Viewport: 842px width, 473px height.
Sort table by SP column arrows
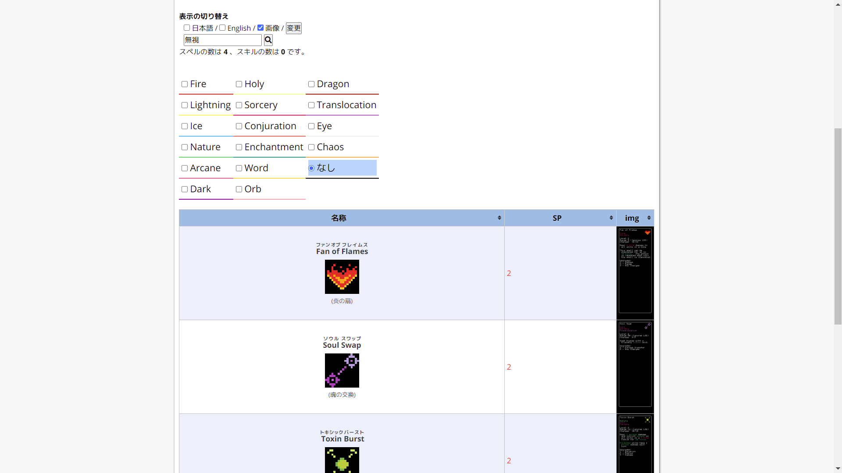[611, 218]
